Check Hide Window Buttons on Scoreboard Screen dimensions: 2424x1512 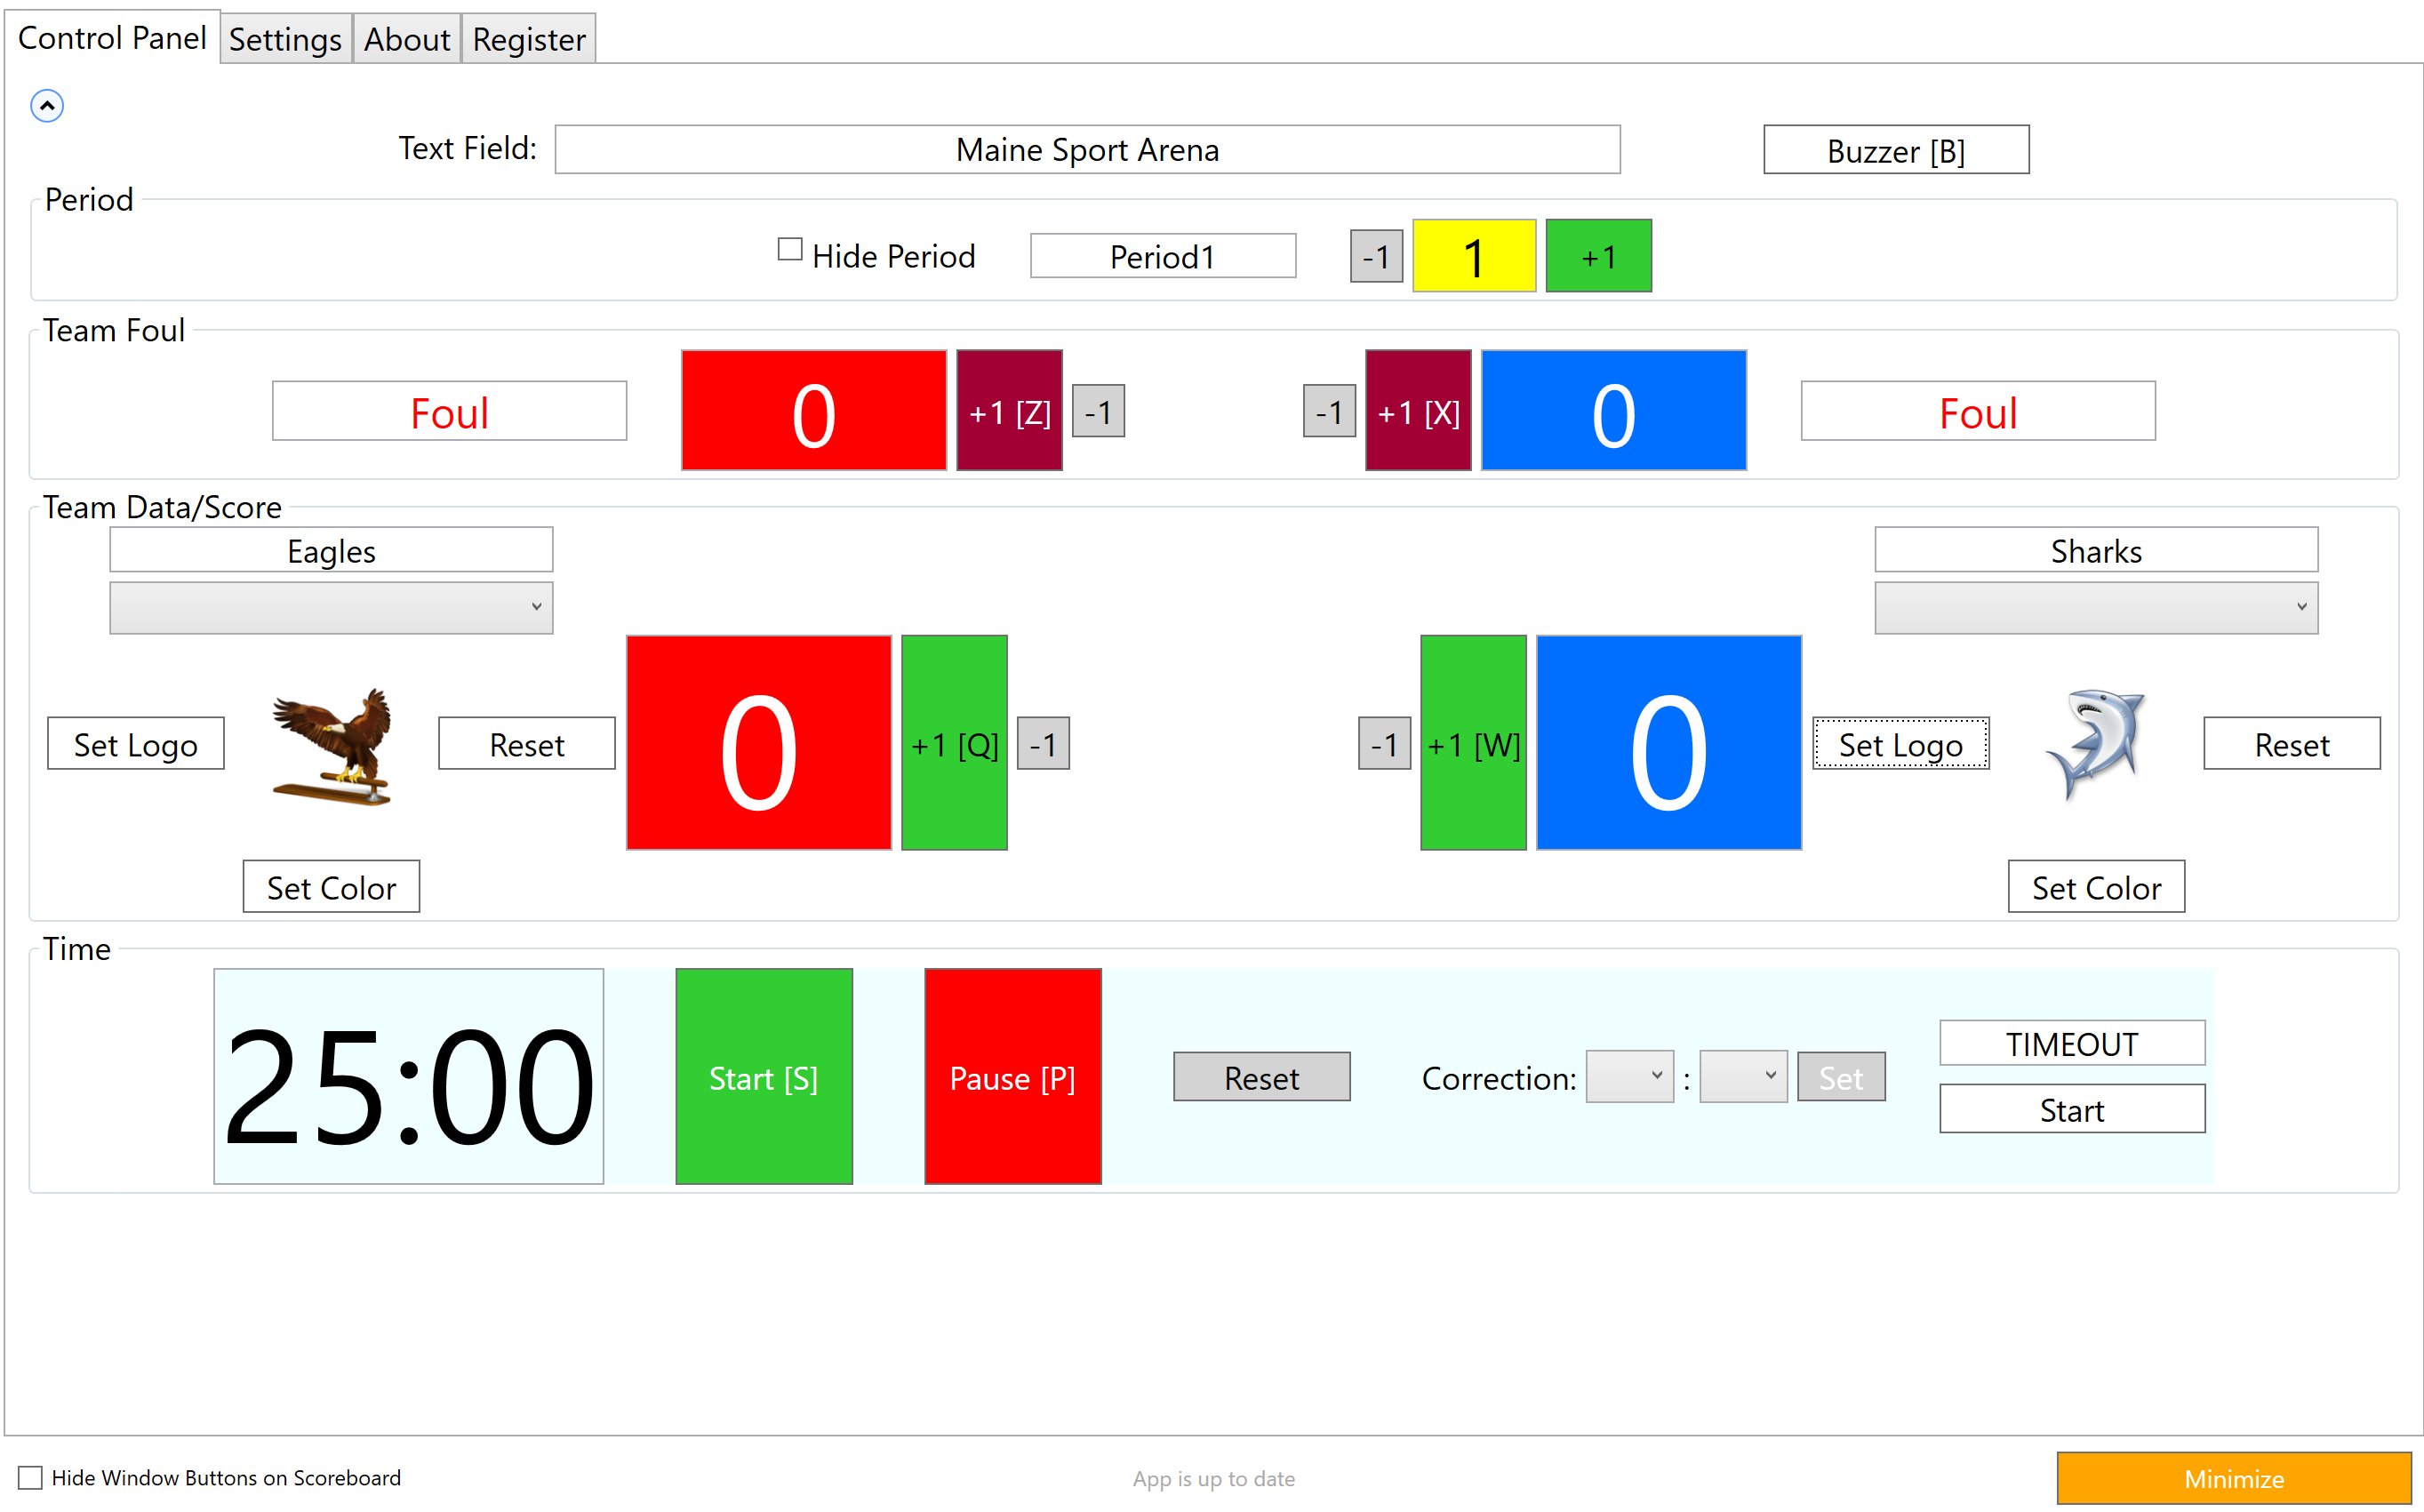[32, 1477]
